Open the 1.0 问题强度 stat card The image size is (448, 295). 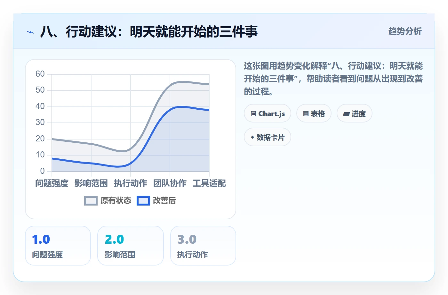pyautogui.click(x=58, y=246)
